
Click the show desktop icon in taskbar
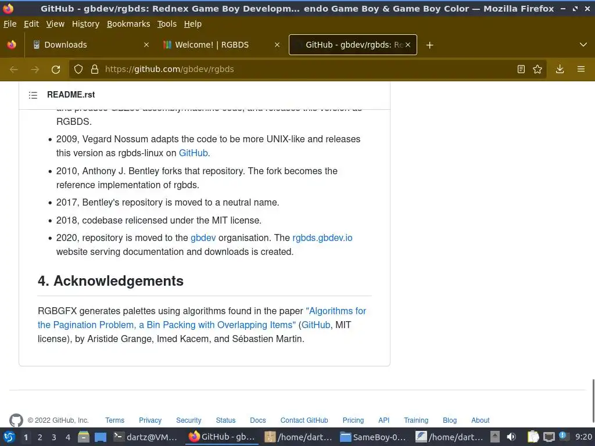(100, 437)
